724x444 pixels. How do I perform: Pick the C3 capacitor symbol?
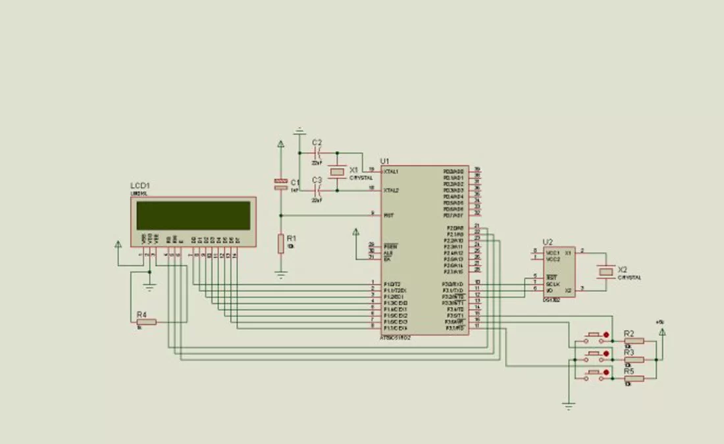(x=317, y=190)
